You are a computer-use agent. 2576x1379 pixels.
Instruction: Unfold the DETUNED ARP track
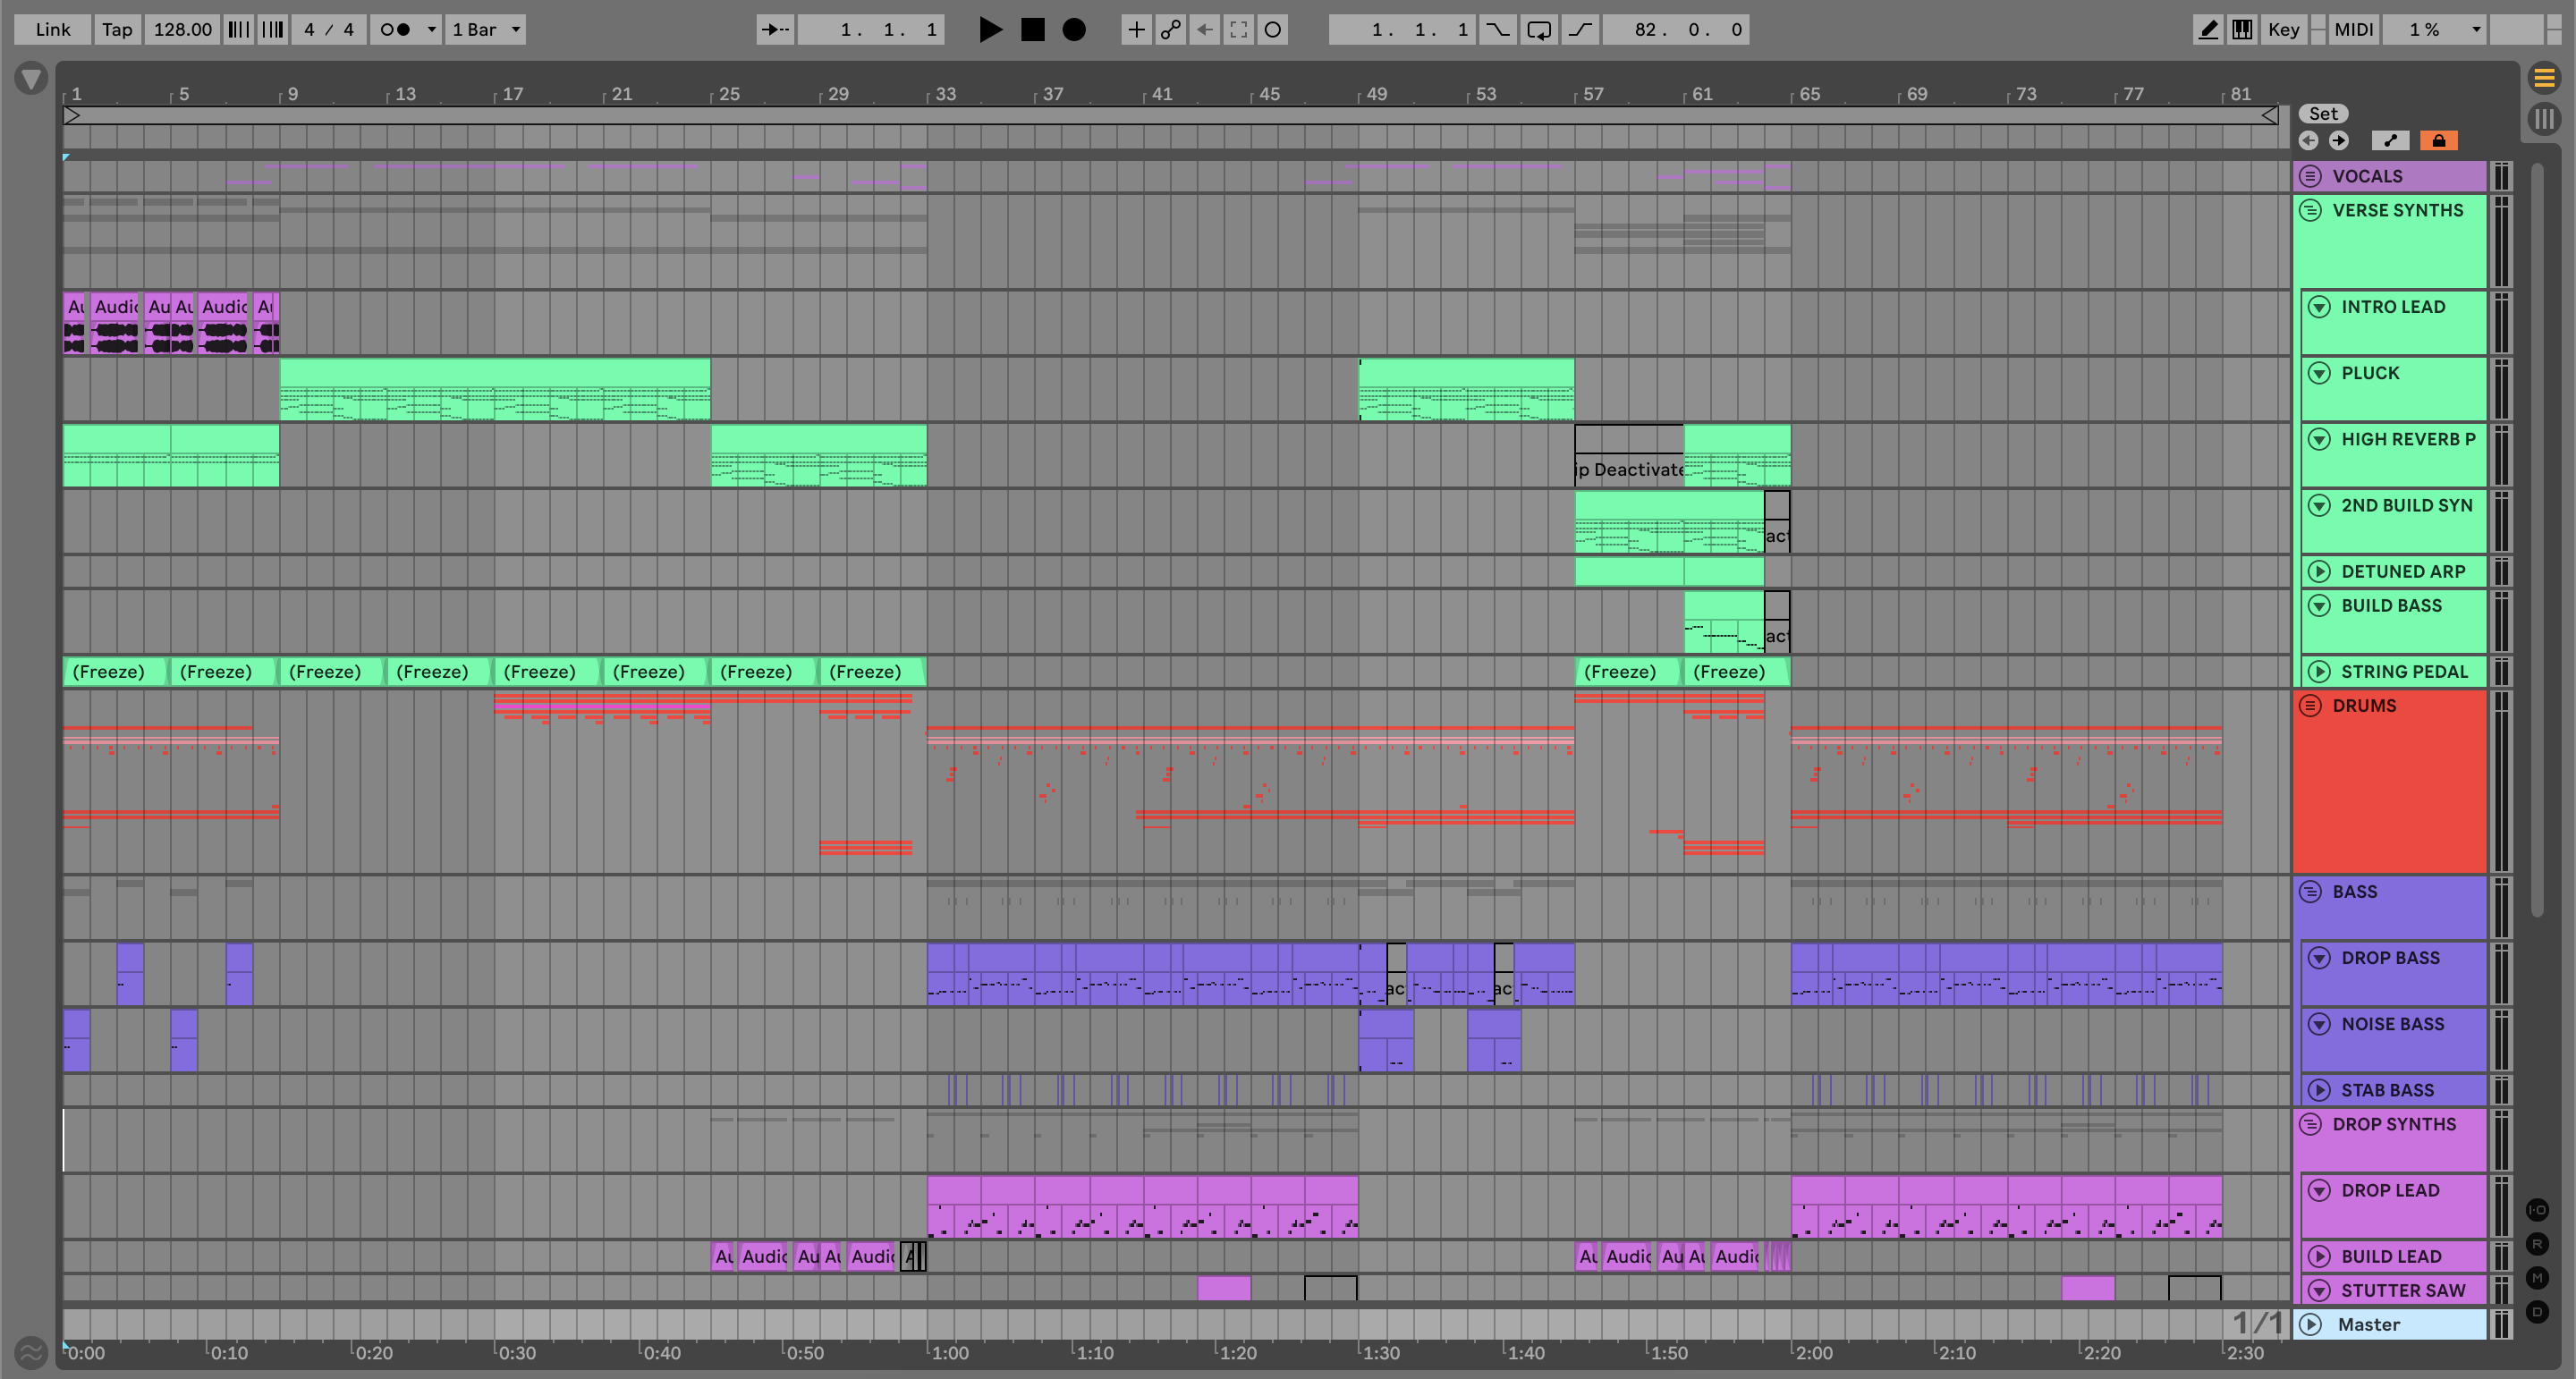tap(2318, 571)
